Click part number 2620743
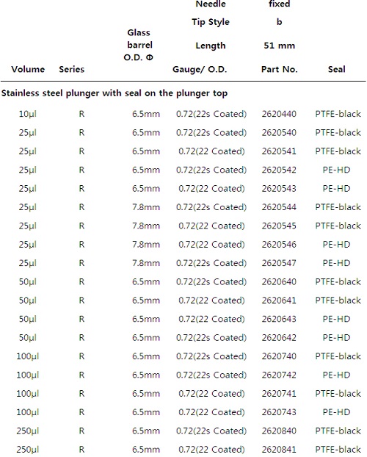 coord(279,412)
